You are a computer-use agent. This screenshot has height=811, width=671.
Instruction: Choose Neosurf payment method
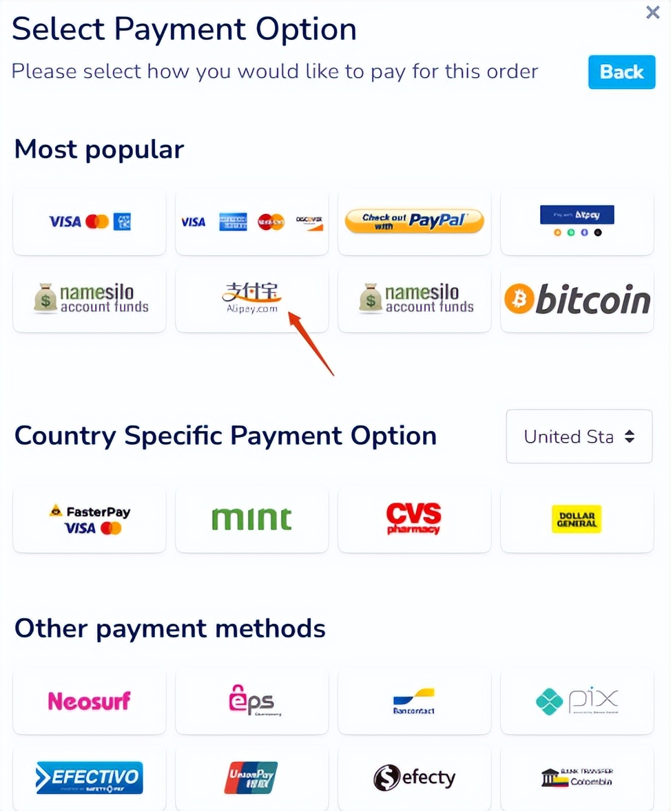pyautogui.click(x=90, y=701)
